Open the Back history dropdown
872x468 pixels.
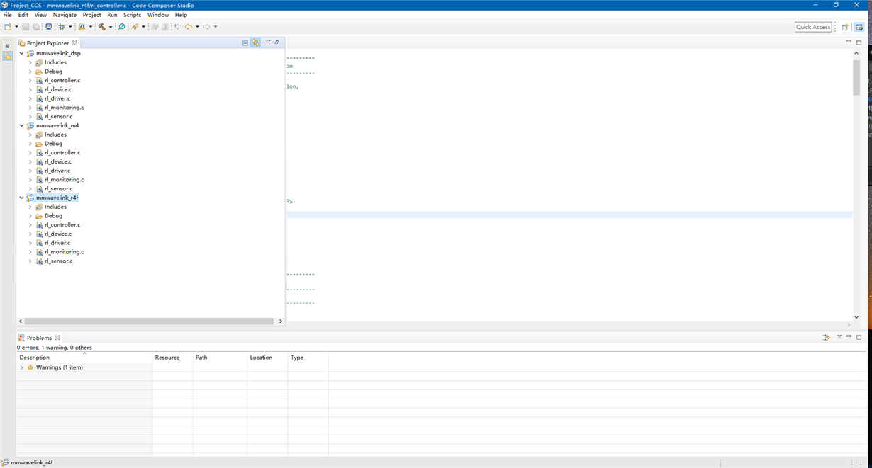197,27
